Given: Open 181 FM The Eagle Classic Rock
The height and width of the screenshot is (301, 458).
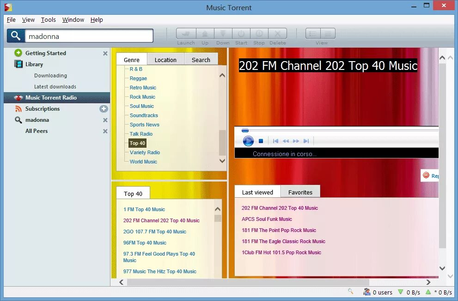Looking at the screenshot, I should 283,241.
